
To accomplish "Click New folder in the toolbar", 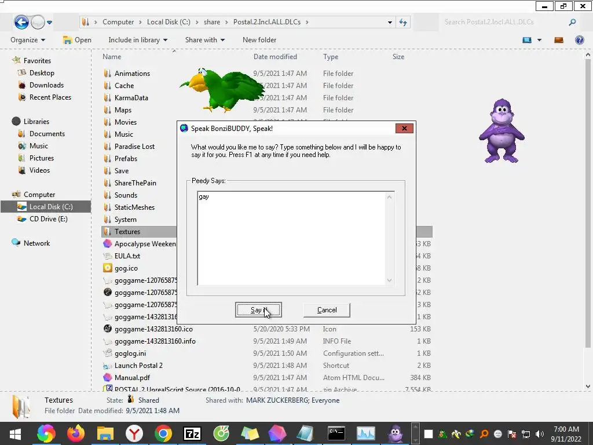I will coord(259,40).
